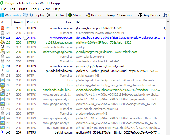Viewport: 170px width, 135px height.
Task: Open the Rules menu
Action: click(x=23, y=9)
